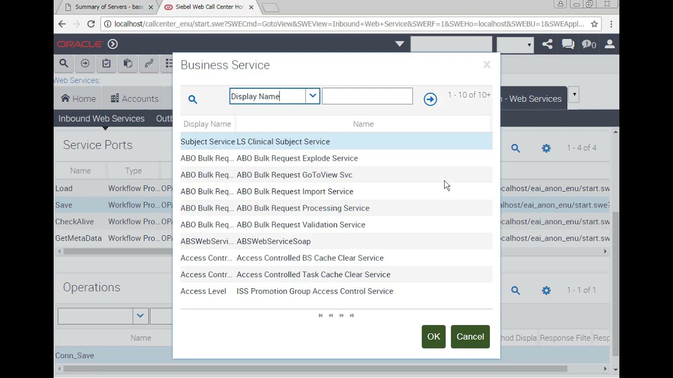Viewport: 673px width, 378px height.
Task: Select the Web Services screen tab
Action: (531, 99)
